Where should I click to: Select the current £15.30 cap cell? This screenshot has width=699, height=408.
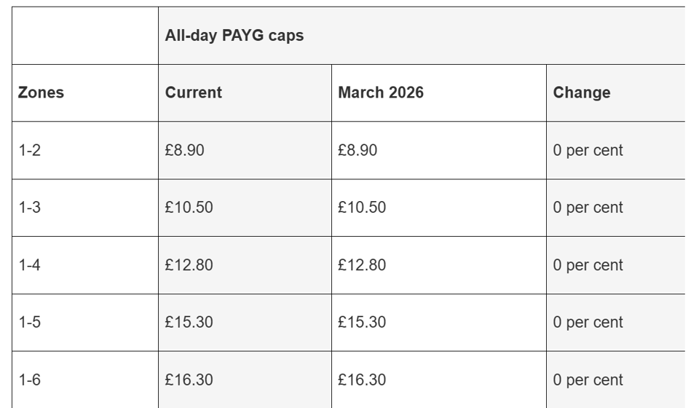(x=245, y=322)
